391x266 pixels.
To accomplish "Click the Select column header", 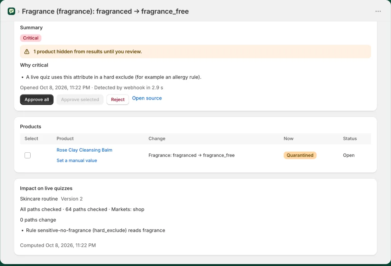I will coord(31,139).
